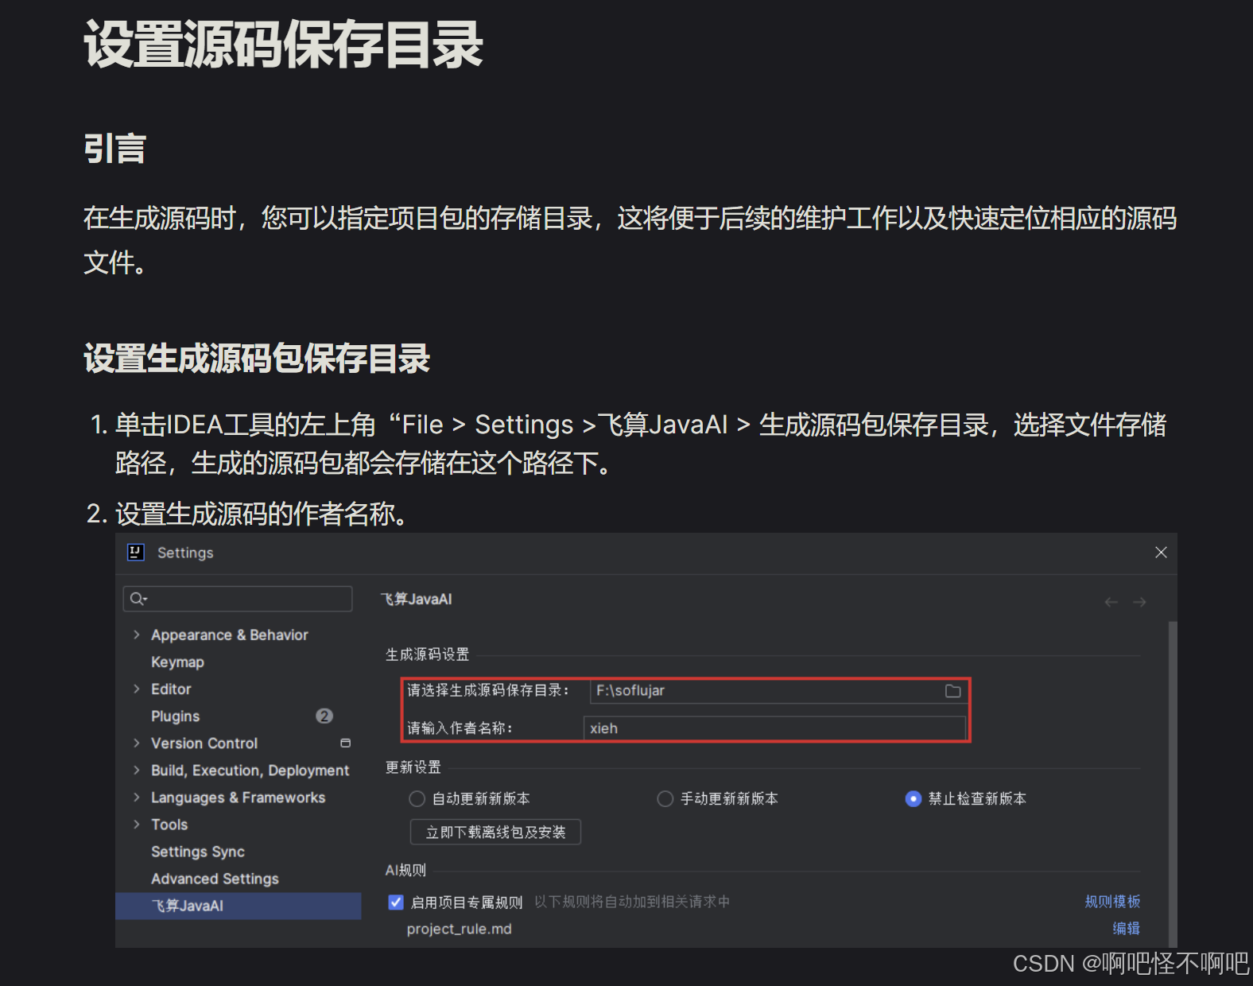Expand the Version Control tree node

coord(137,743)
